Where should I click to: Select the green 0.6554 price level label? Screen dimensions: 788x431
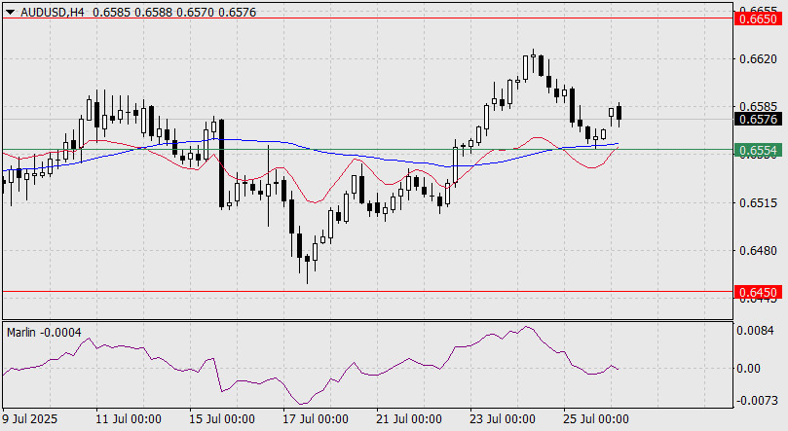(759, 150)
